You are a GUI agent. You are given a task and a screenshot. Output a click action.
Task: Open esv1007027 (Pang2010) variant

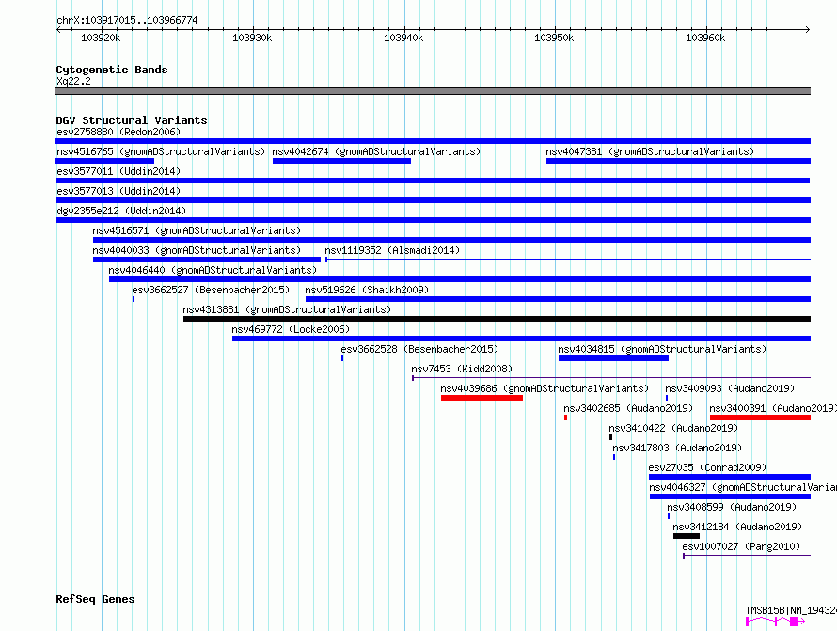coord(741,546)
